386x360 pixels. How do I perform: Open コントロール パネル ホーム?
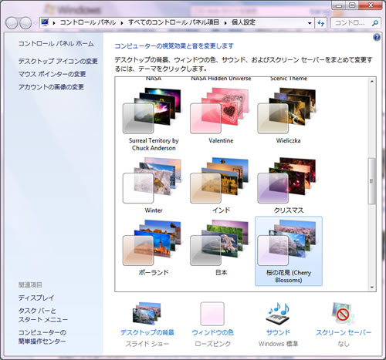pos(56,44)
